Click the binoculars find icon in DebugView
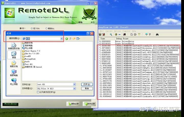 click(x=157, y=35)
